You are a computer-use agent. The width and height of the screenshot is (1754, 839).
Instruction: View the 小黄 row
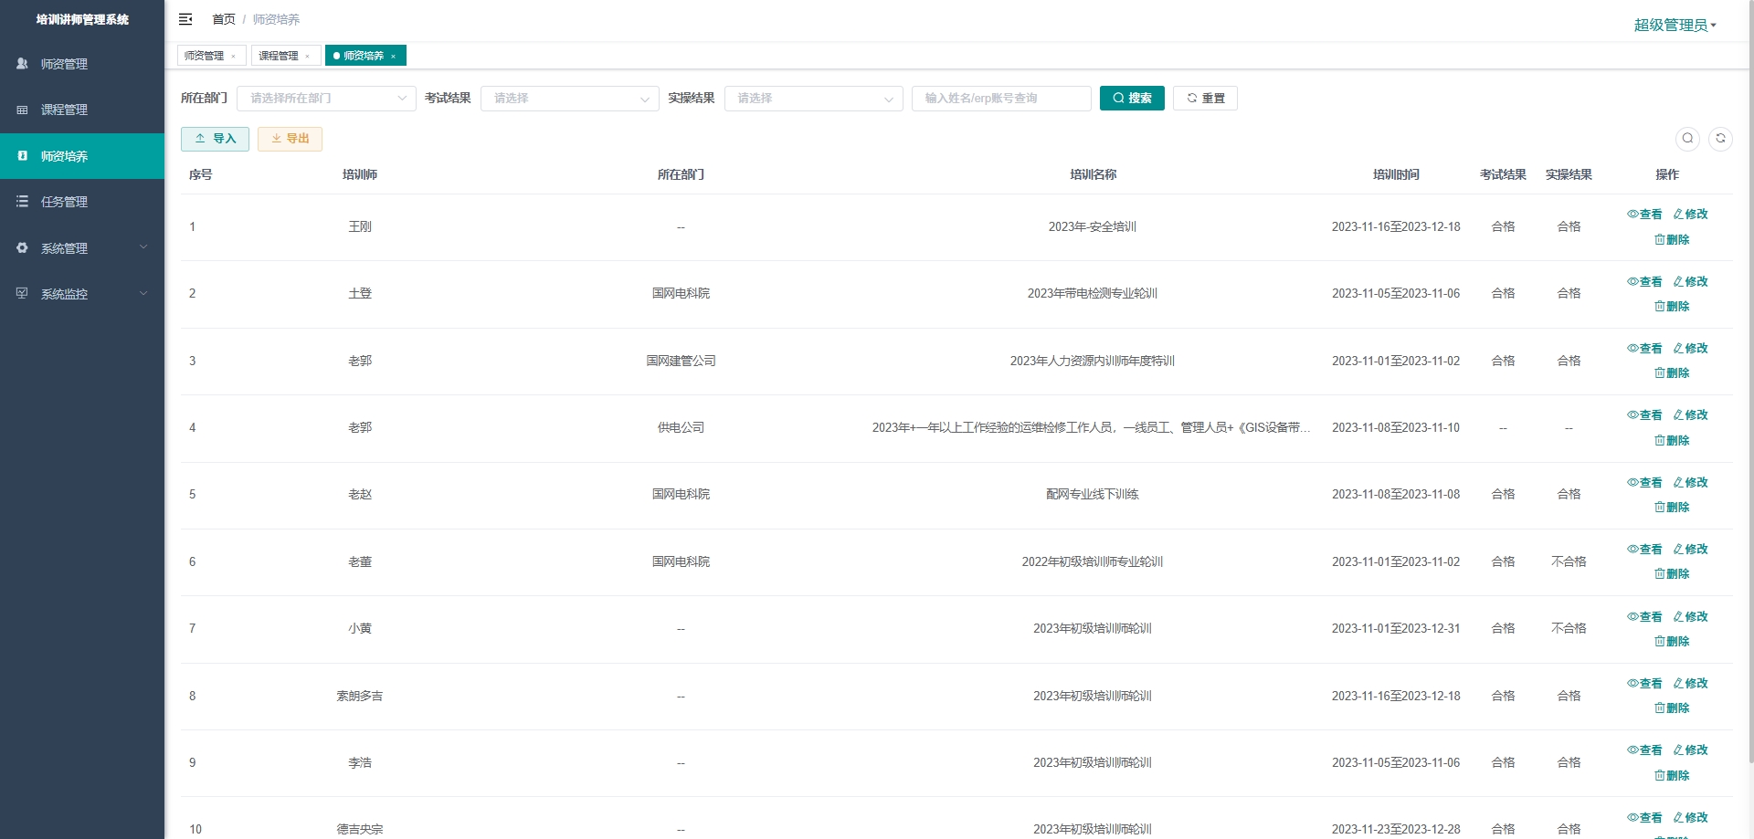[1644, 617]
